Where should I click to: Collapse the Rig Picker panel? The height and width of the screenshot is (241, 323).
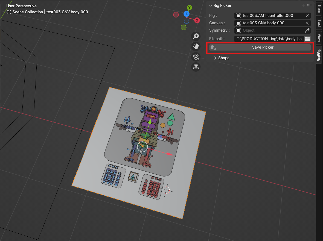point(210,5)
